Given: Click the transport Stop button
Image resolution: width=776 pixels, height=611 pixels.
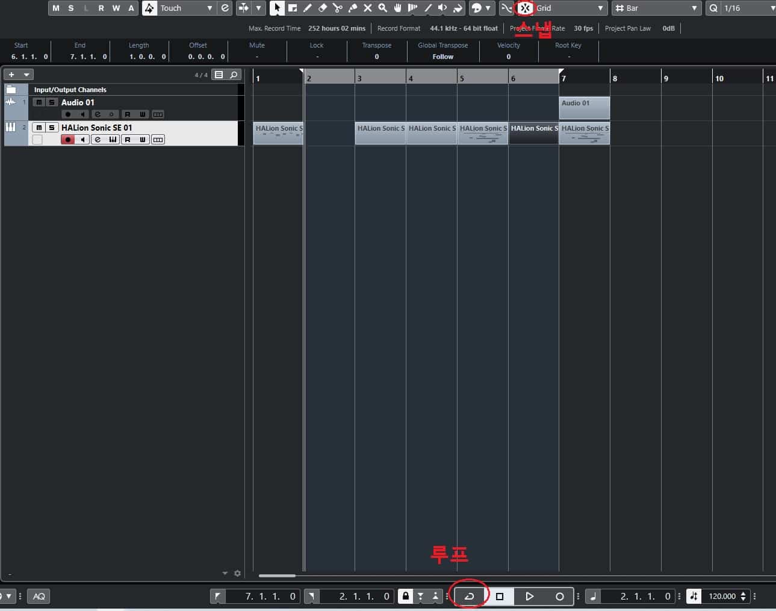Looking at the screenshot, I should coord(500,596).
